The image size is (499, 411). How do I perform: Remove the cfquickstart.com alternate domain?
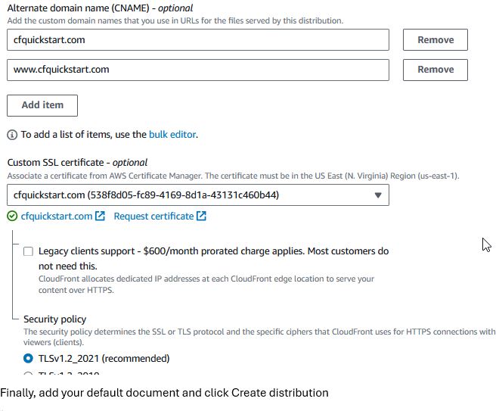435,40
